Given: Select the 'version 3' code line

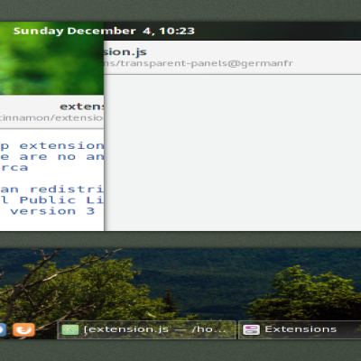Looking at the screenshot, I should pos(52,211).
